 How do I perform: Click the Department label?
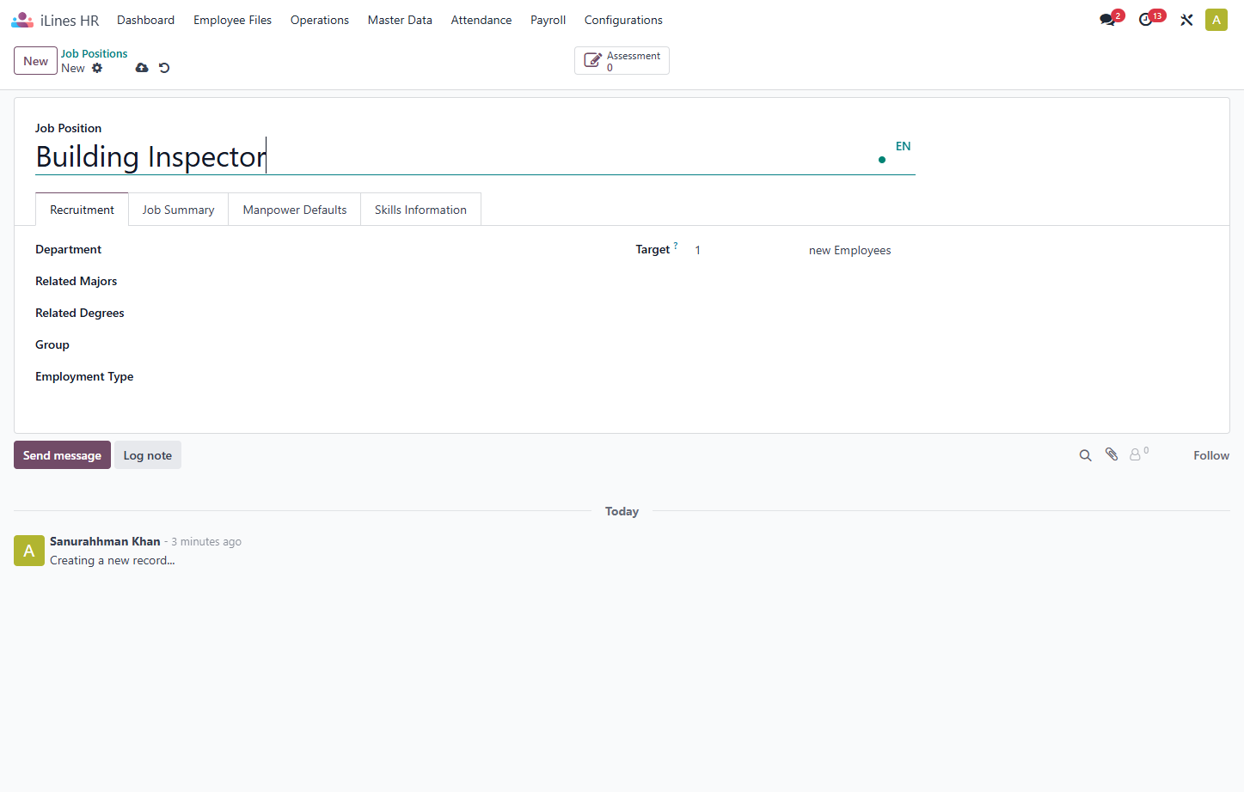[68, 249]
